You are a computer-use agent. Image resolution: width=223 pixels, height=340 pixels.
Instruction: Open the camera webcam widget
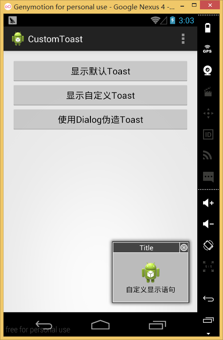coord(208,70)
